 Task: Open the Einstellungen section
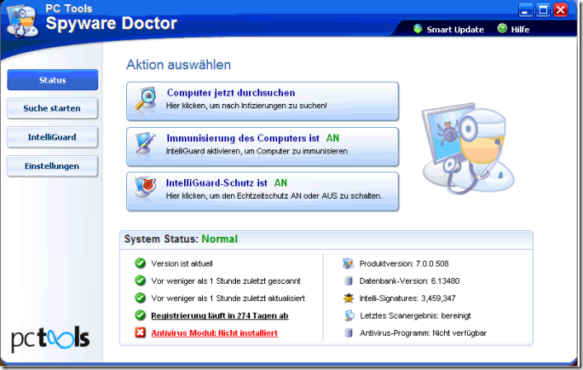click(53, 166)
